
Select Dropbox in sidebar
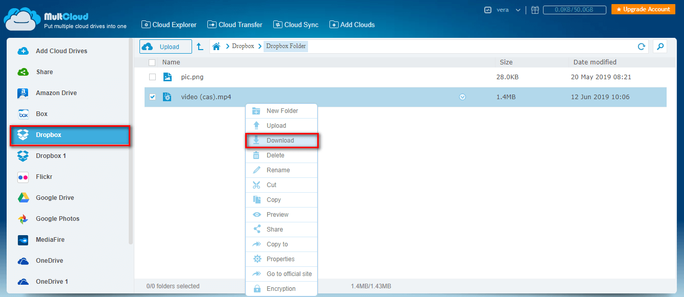(69, 135)
